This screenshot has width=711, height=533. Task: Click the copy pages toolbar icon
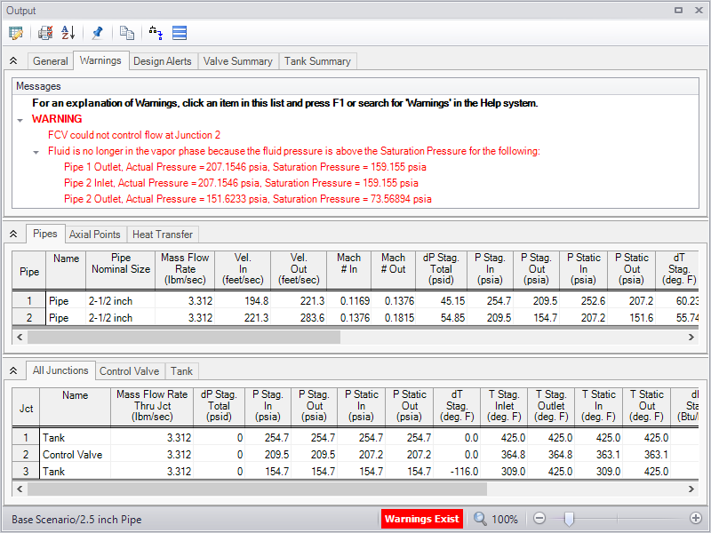point(127,33)
